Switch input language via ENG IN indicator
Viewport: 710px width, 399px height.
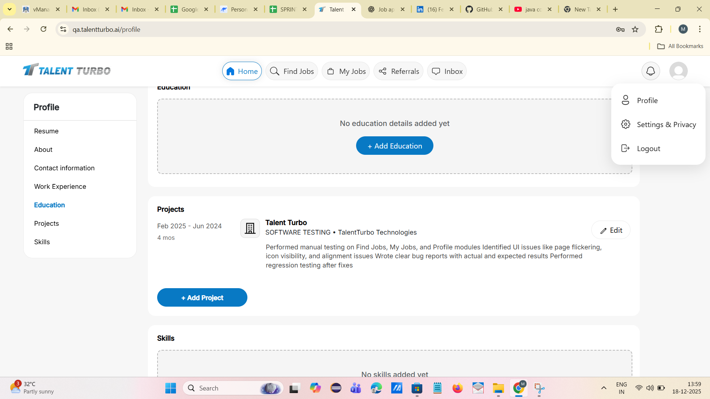(622, 388)
